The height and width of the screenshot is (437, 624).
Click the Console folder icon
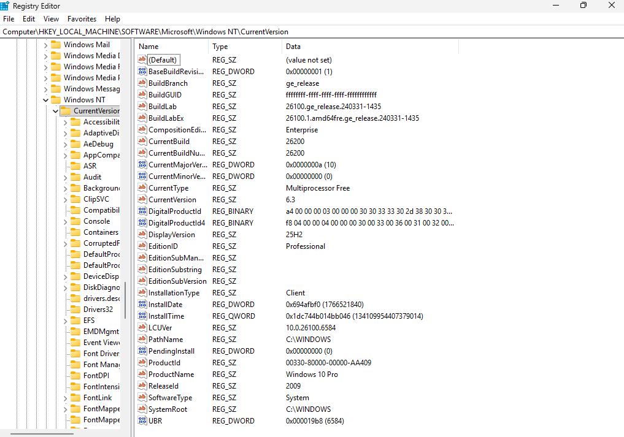(75, 221)
